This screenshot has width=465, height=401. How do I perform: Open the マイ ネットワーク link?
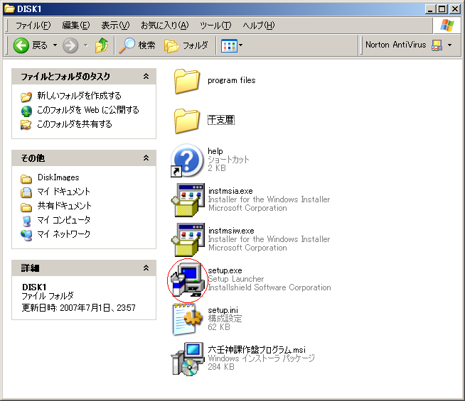(x=64, y=234)
